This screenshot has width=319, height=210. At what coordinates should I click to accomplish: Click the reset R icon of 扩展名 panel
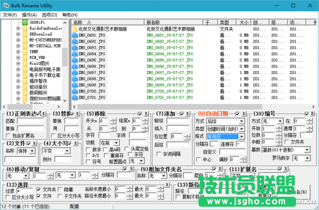coord(286,169)
